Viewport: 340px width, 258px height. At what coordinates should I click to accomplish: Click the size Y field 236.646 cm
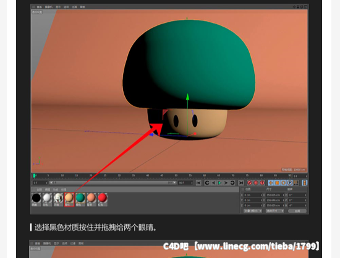pos(275,200)
